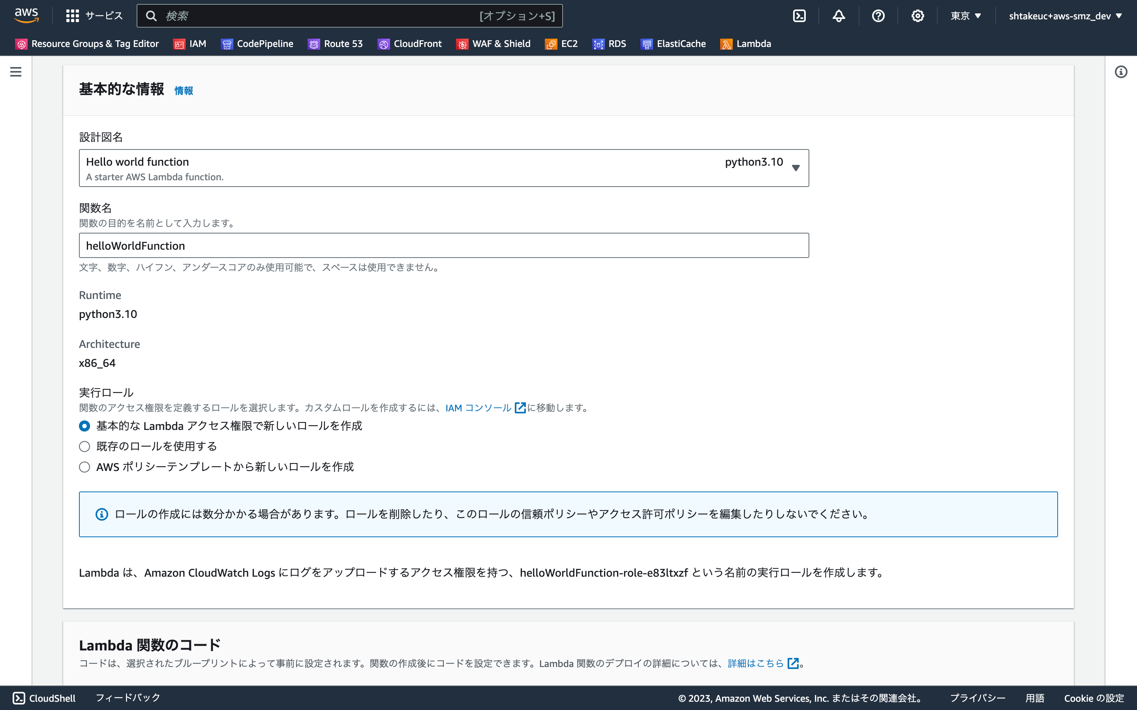This screenshot has height=710, width=1137.
Task: Click the IAM service shortcut icon
Action: point(180,44)
